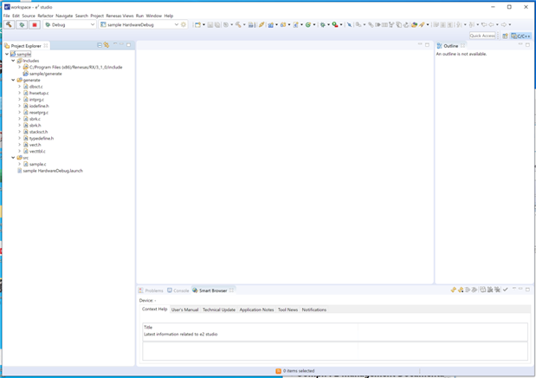The image size is (536, 378).
Task: Click the Quick Access search field
Action: [482, 36]
